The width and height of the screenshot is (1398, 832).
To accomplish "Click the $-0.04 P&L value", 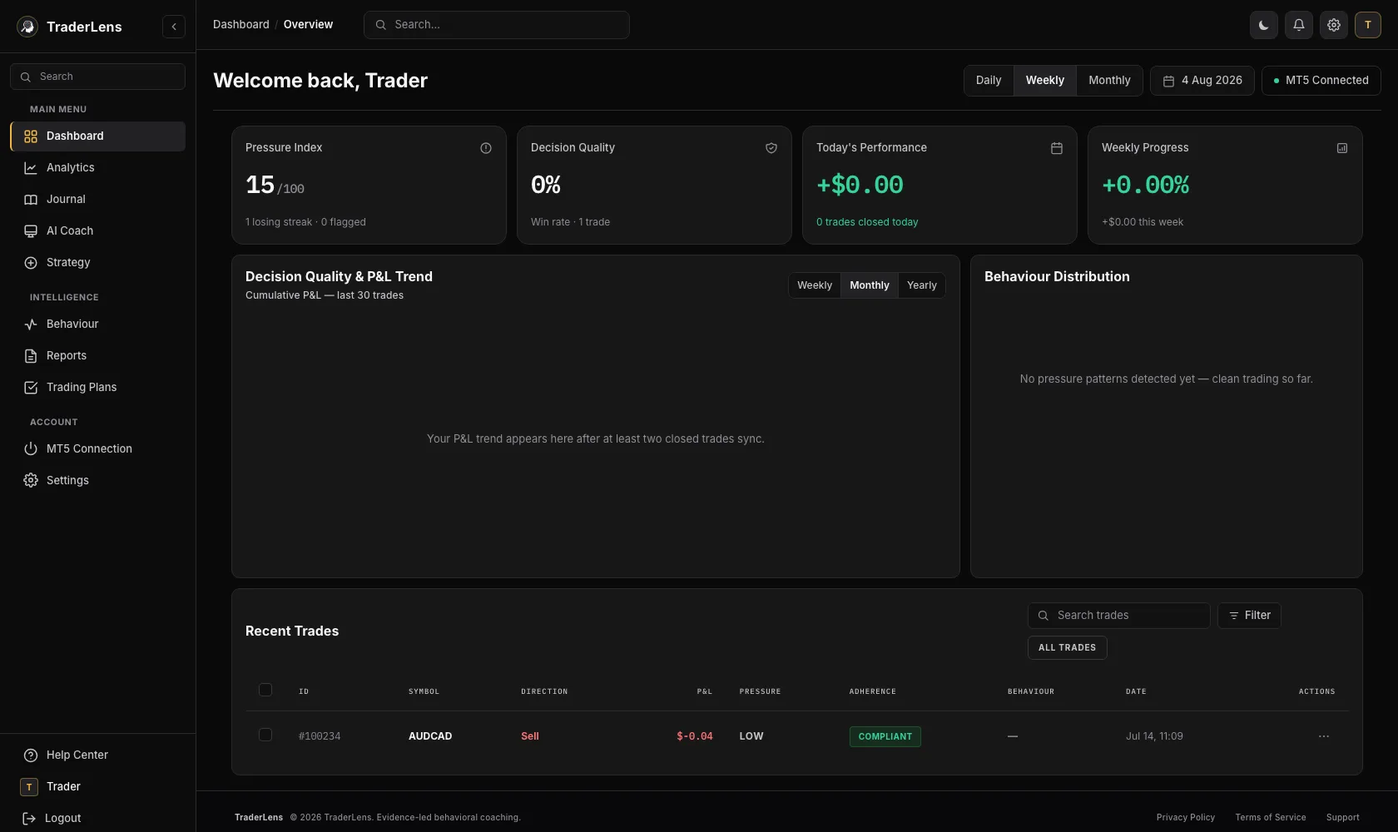I will (695, 736).
